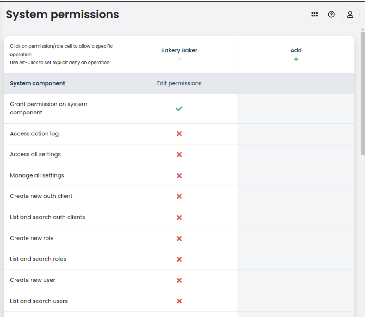Toggle Grant permission on system component checkmark
The image size is (365, 317).
179,108
